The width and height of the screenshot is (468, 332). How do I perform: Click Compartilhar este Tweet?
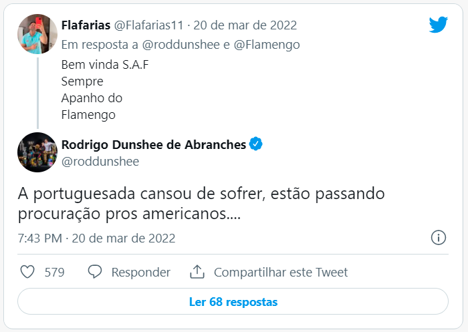click(281, 272)
